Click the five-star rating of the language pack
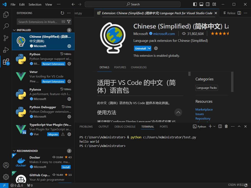This screenshot has height=188, width=251. click(220, 33)
